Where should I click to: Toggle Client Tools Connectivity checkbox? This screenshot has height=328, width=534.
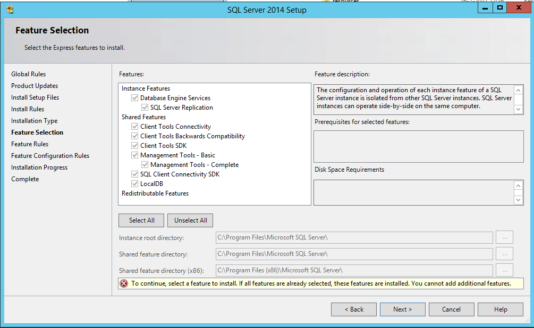coord(135,126)
